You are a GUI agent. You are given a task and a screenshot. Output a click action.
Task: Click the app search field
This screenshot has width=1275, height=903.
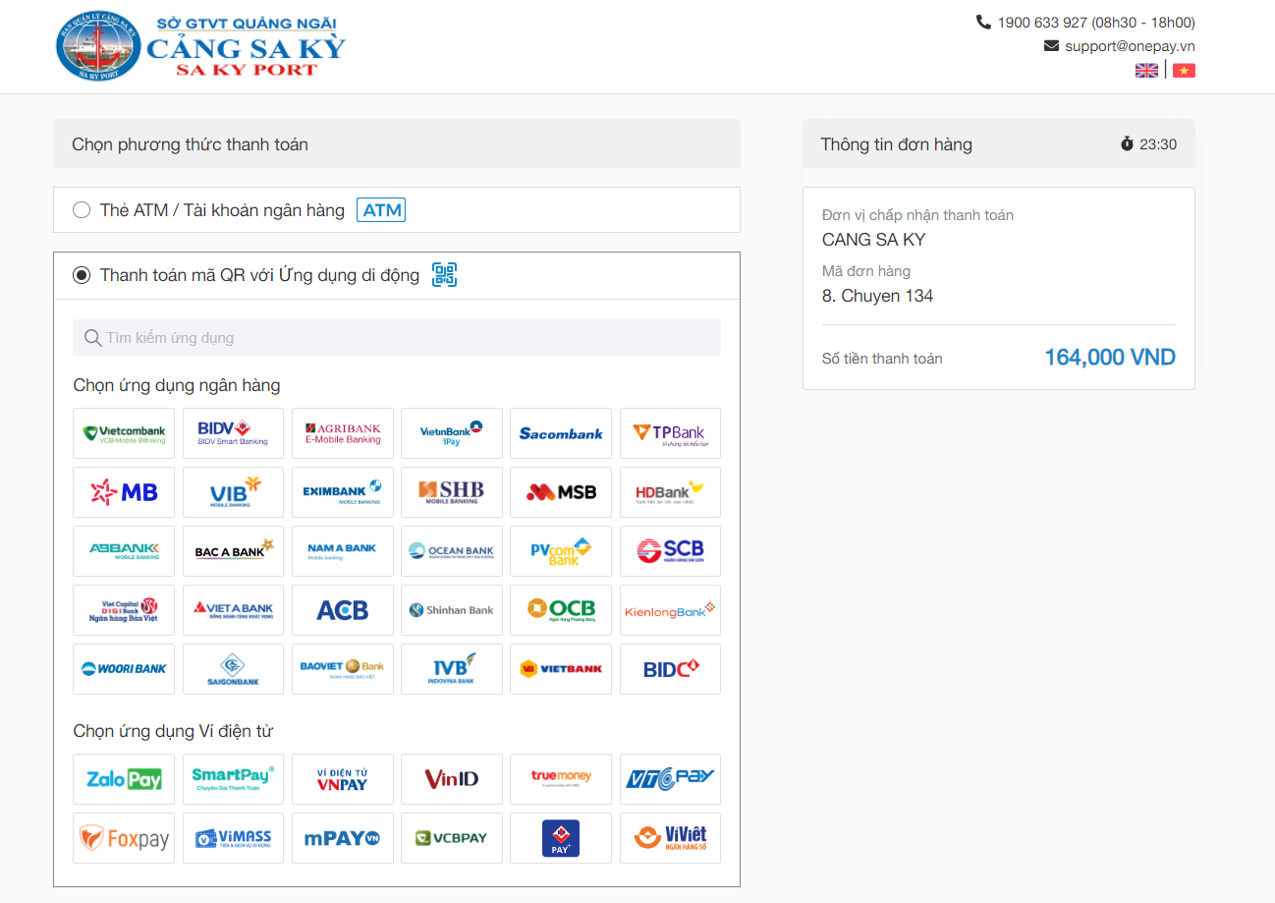[397, 338]
